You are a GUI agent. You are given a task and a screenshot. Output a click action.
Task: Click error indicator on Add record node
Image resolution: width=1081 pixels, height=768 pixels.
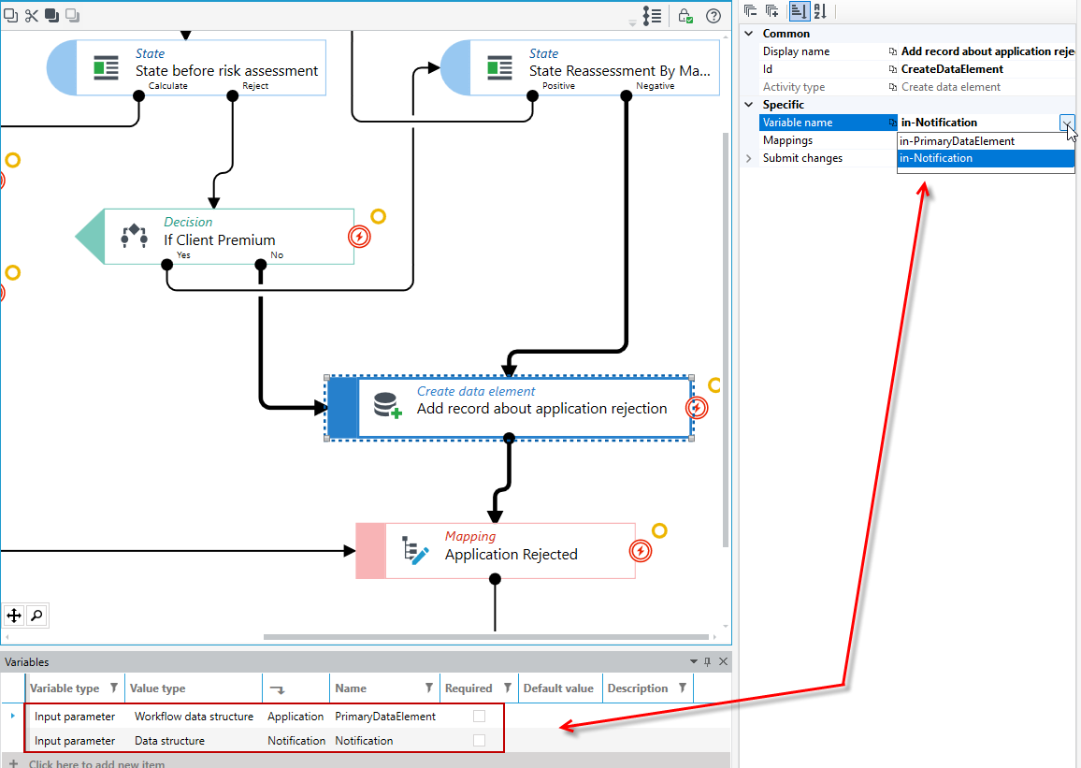tap(697, 408)
